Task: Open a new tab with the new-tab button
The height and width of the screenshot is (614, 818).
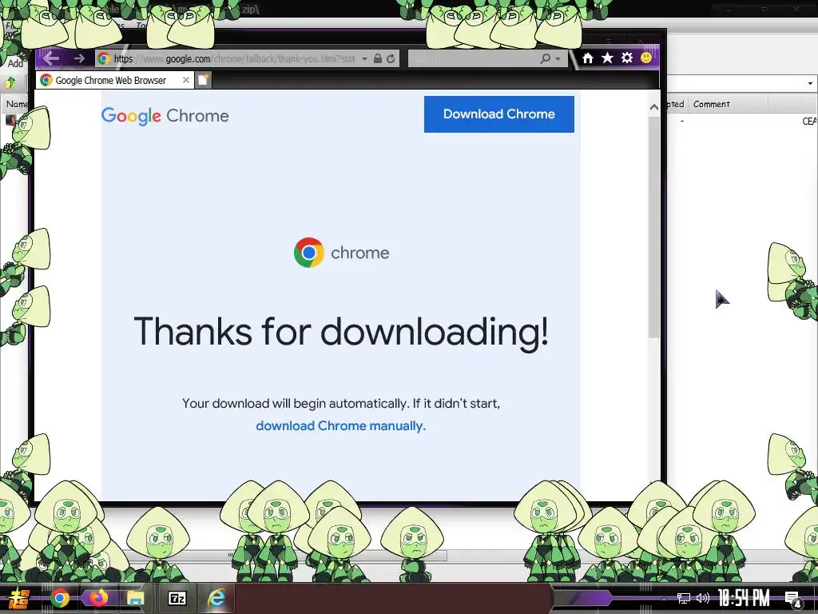Action: [x=204, y=80]
